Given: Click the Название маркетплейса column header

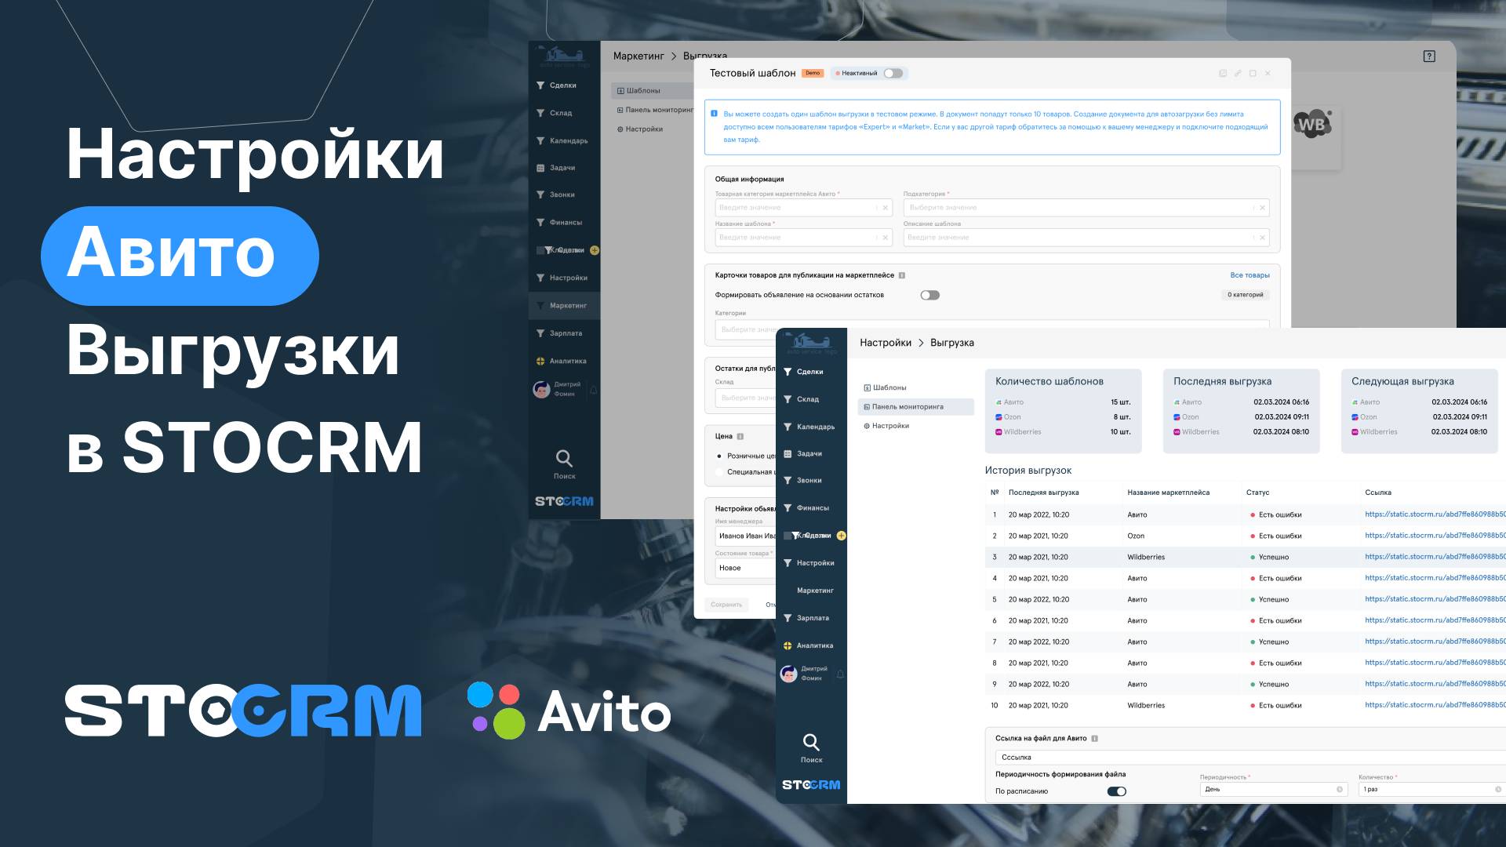Looking at the screenshot, I should tap(1168, 493).
